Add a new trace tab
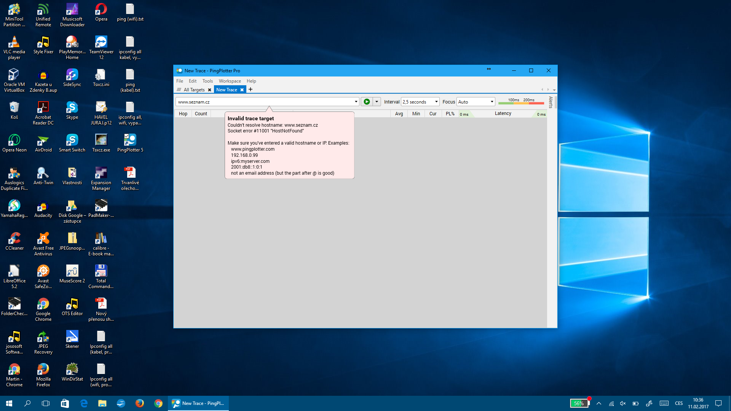This screenshot has height=411, width=731. [x=251, y=89]
